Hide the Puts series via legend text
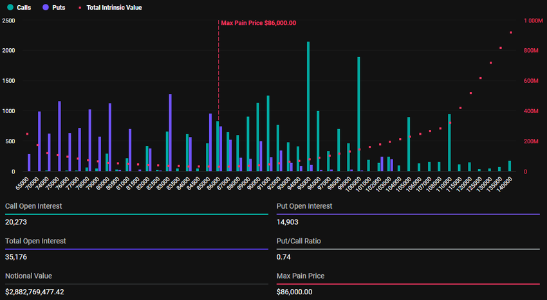This screenshot has height=300, width=547. click(x=59, y=8)
